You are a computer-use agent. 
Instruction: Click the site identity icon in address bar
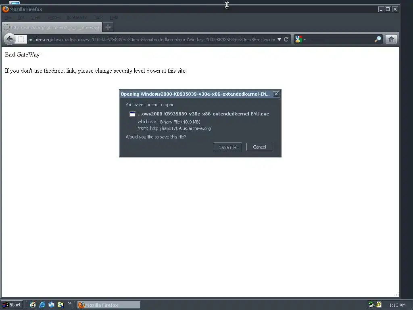click(21, 39)
